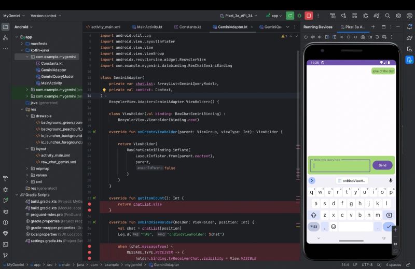Open Running Devices icon in right sidebar
Viewport: 415px width, 269px height.
(x=409, y=60)
